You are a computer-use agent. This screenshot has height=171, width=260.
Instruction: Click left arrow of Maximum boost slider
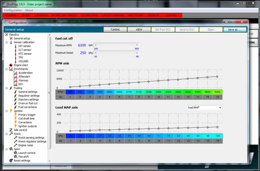click(96, 53)
